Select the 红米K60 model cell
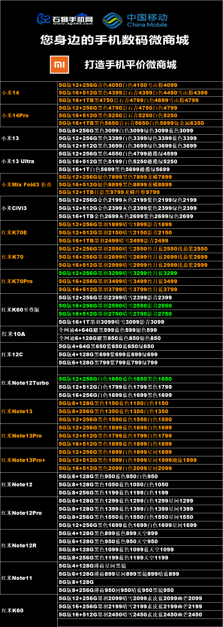The height and width of the screenshot is (627, 223). pos(29,610)
